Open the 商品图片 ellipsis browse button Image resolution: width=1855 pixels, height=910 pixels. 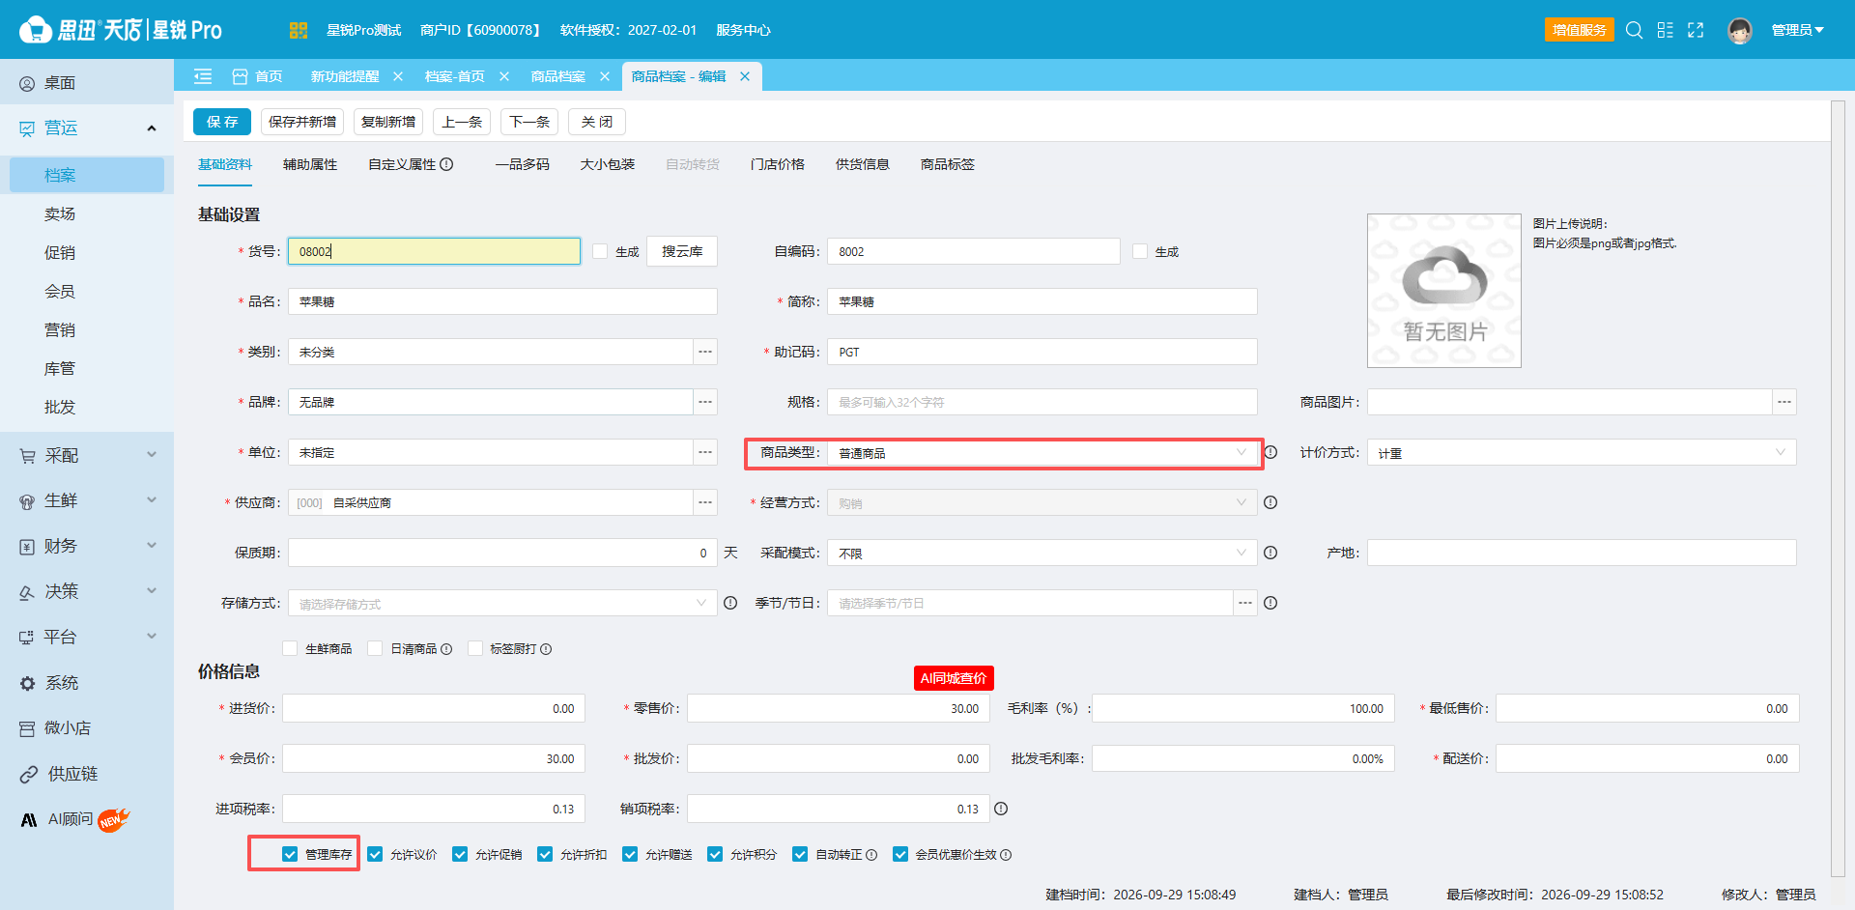(x=1784, y=402)
